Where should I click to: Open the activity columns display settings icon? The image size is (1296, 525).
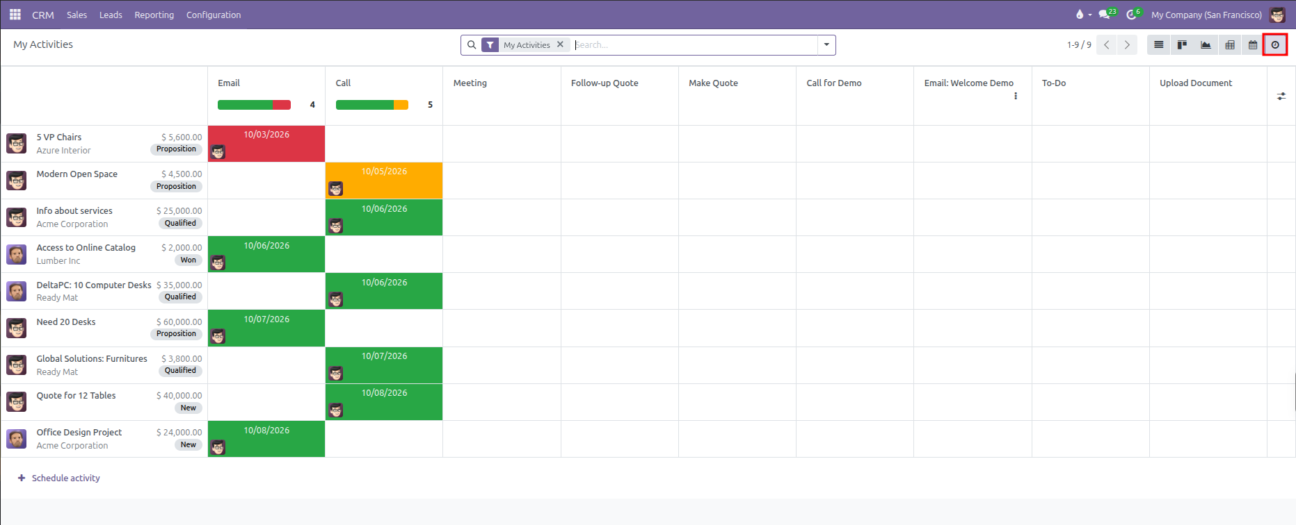click(x=1281, y=97)
